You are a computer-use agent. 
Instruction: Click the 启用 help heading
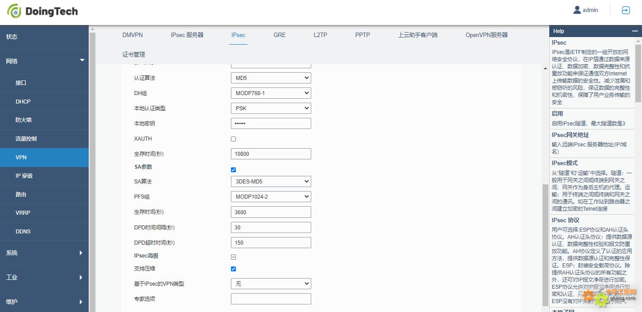coord(557,113)
